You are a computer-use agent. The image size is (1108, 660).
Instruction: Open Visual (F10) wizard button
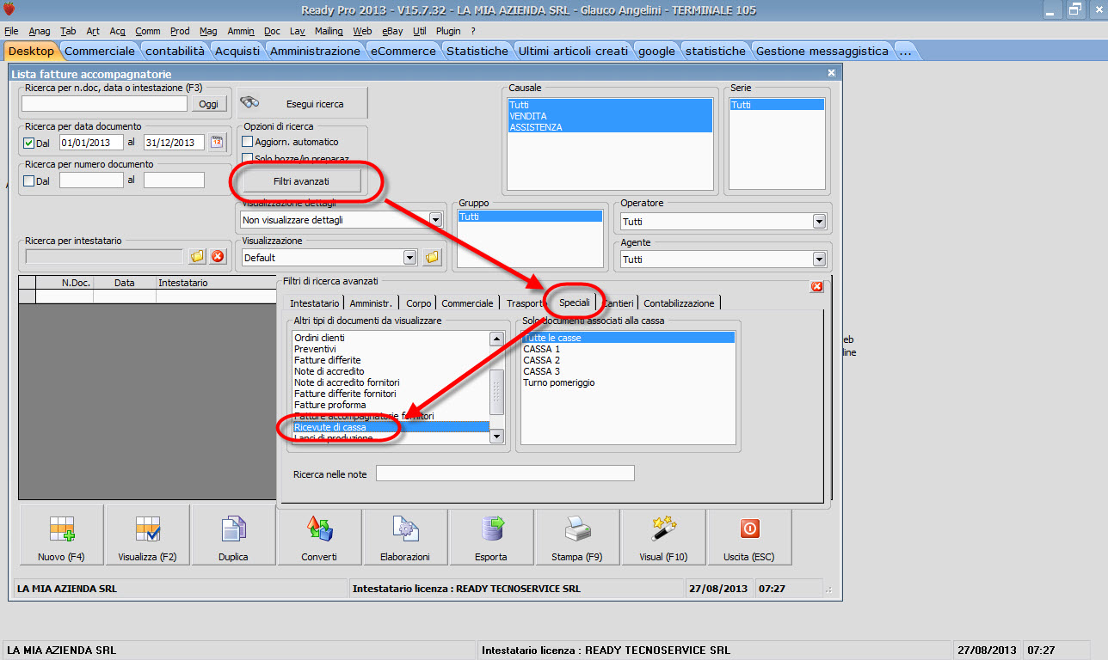pos(663,535)
